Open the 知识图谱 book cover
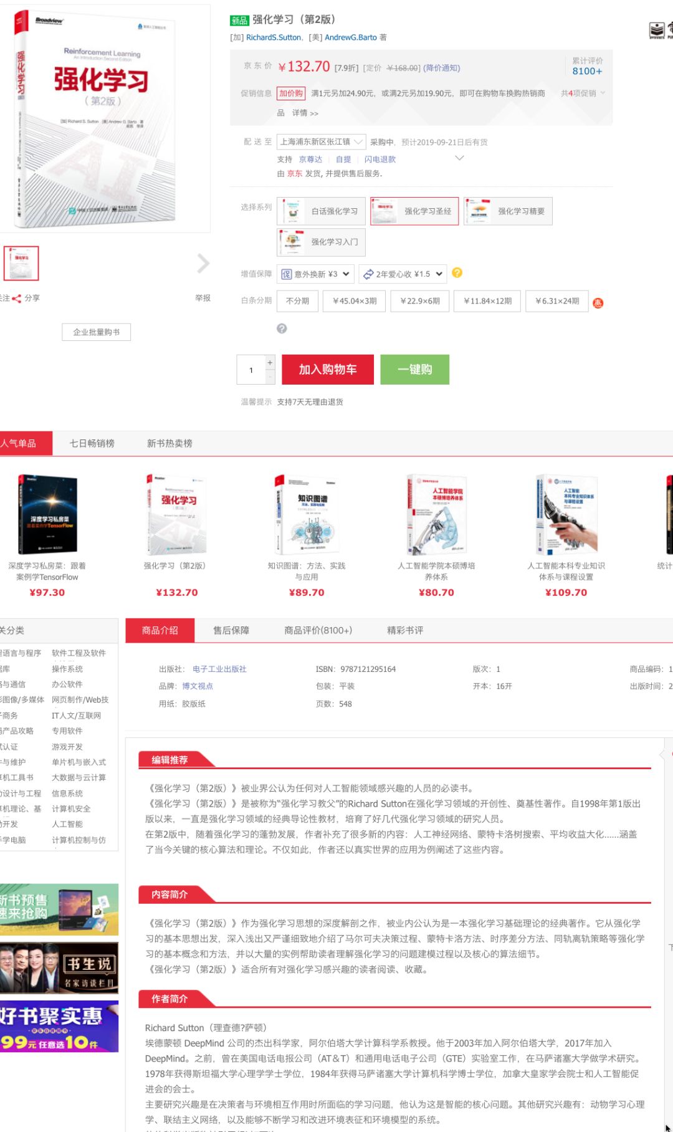The height and width of the screenshot is (1132, 673). click(307, 515)
